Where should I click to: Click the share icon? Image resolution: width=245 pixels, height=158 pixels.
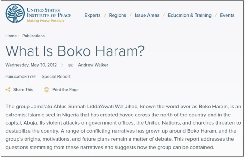(8, 90)
